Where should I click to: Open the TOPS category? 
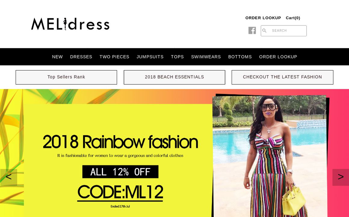[178, 57]
